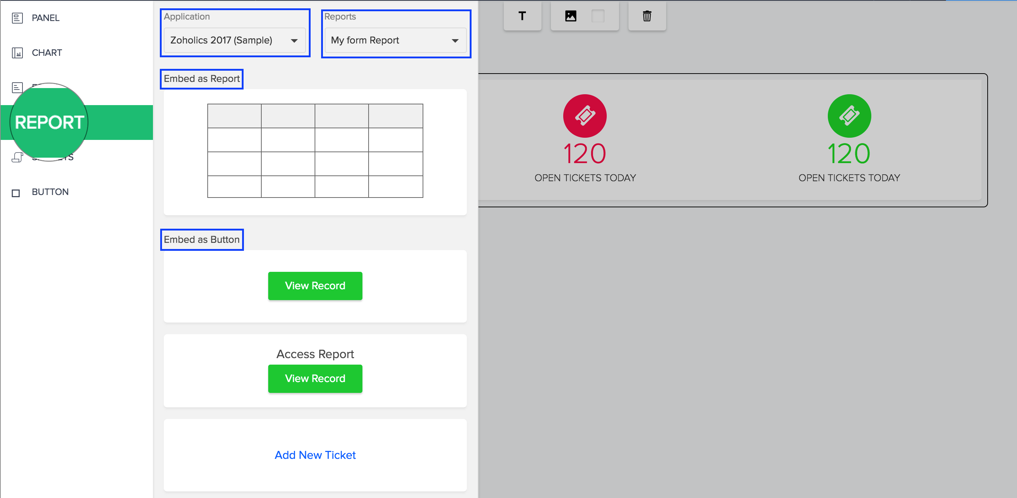Click the image insert icon in toolbar
This screenshot has height=498, width=1017.
(570, 16)
